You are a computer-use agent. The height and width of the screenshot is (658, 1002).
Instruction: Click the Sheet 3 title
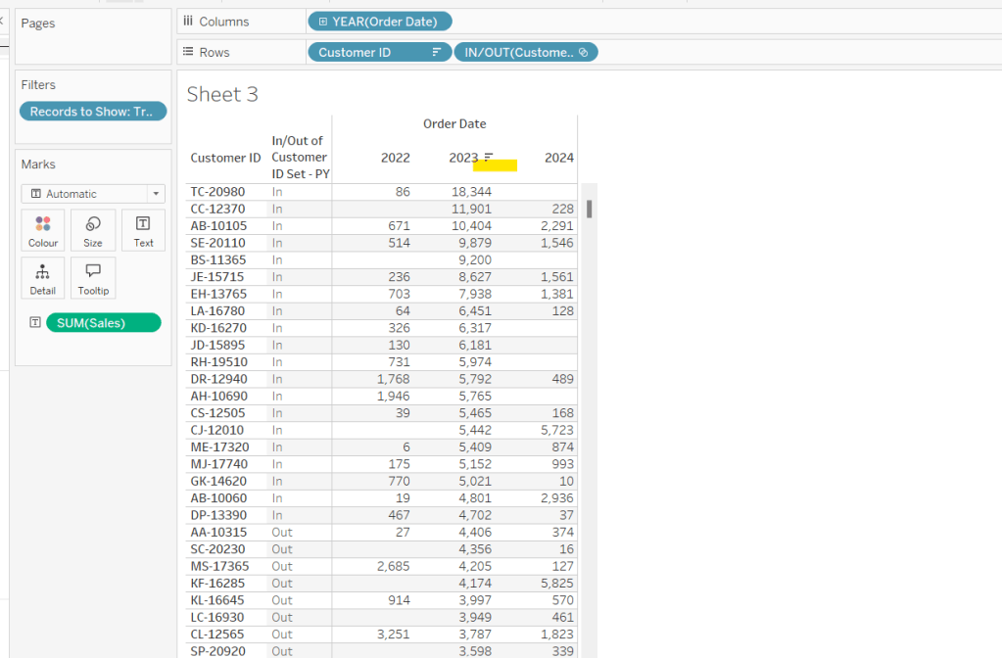click(x=222, y=94)
